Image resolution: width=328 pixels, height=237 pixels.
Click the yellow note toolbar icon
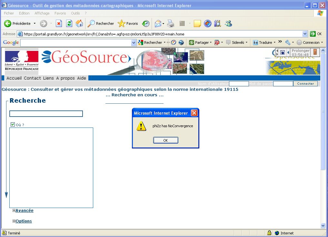click(x=197, y=24)
